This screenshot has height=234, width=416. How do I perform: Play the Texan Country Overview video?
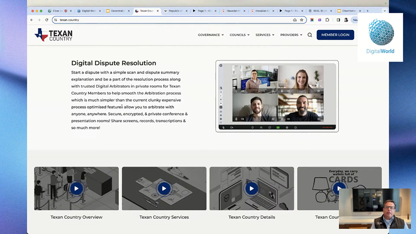click(76, 189)
